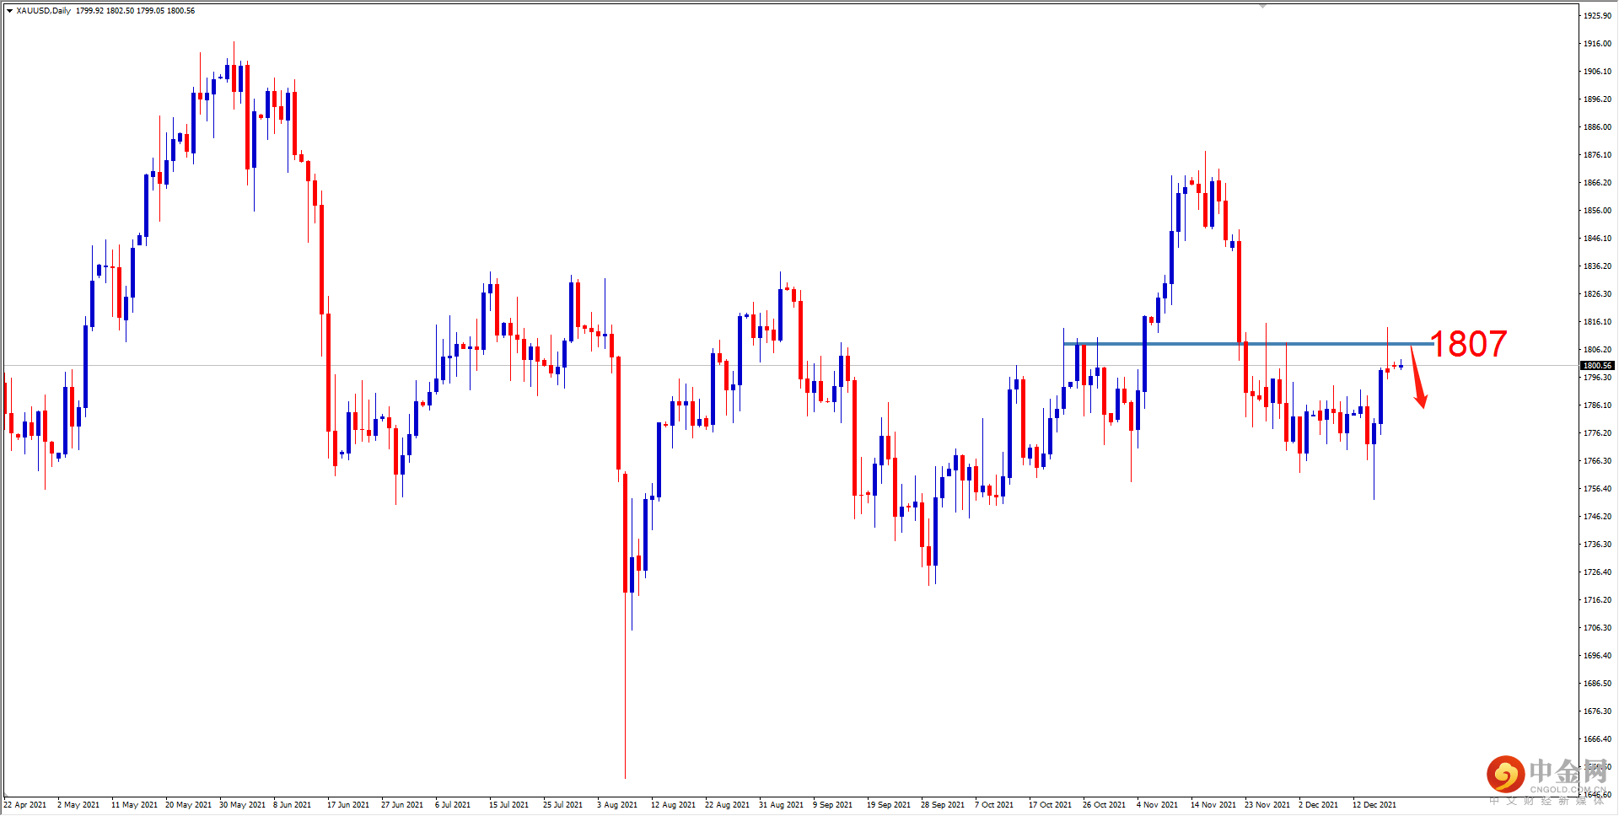Click the grey chart shift triangle on top edge

(x=1262, y=6)
